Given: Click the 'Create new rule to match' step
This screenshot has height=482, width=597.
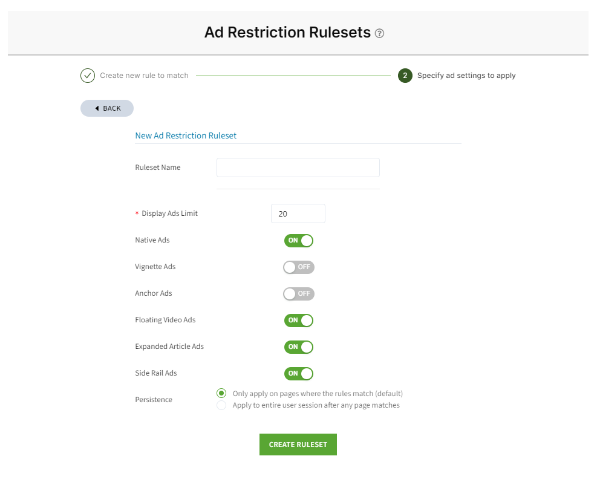Looking at the screenshot, I should coord(144,76).
